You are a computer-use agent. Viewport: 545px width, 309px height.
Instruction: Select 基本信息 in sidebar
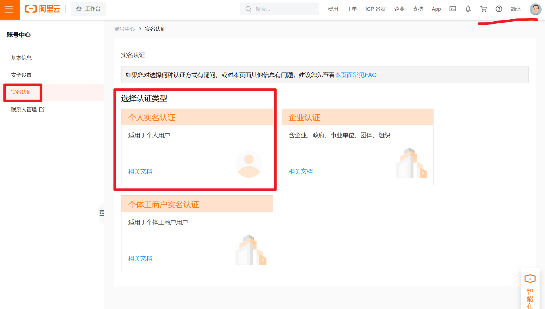pos(21,58)
